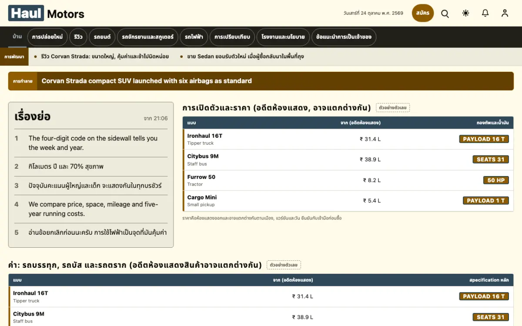Select รถจักรยานและสกูตเตอร์ in the navigation
Viewport: 522px width, 326px height.
pos(148,37)
